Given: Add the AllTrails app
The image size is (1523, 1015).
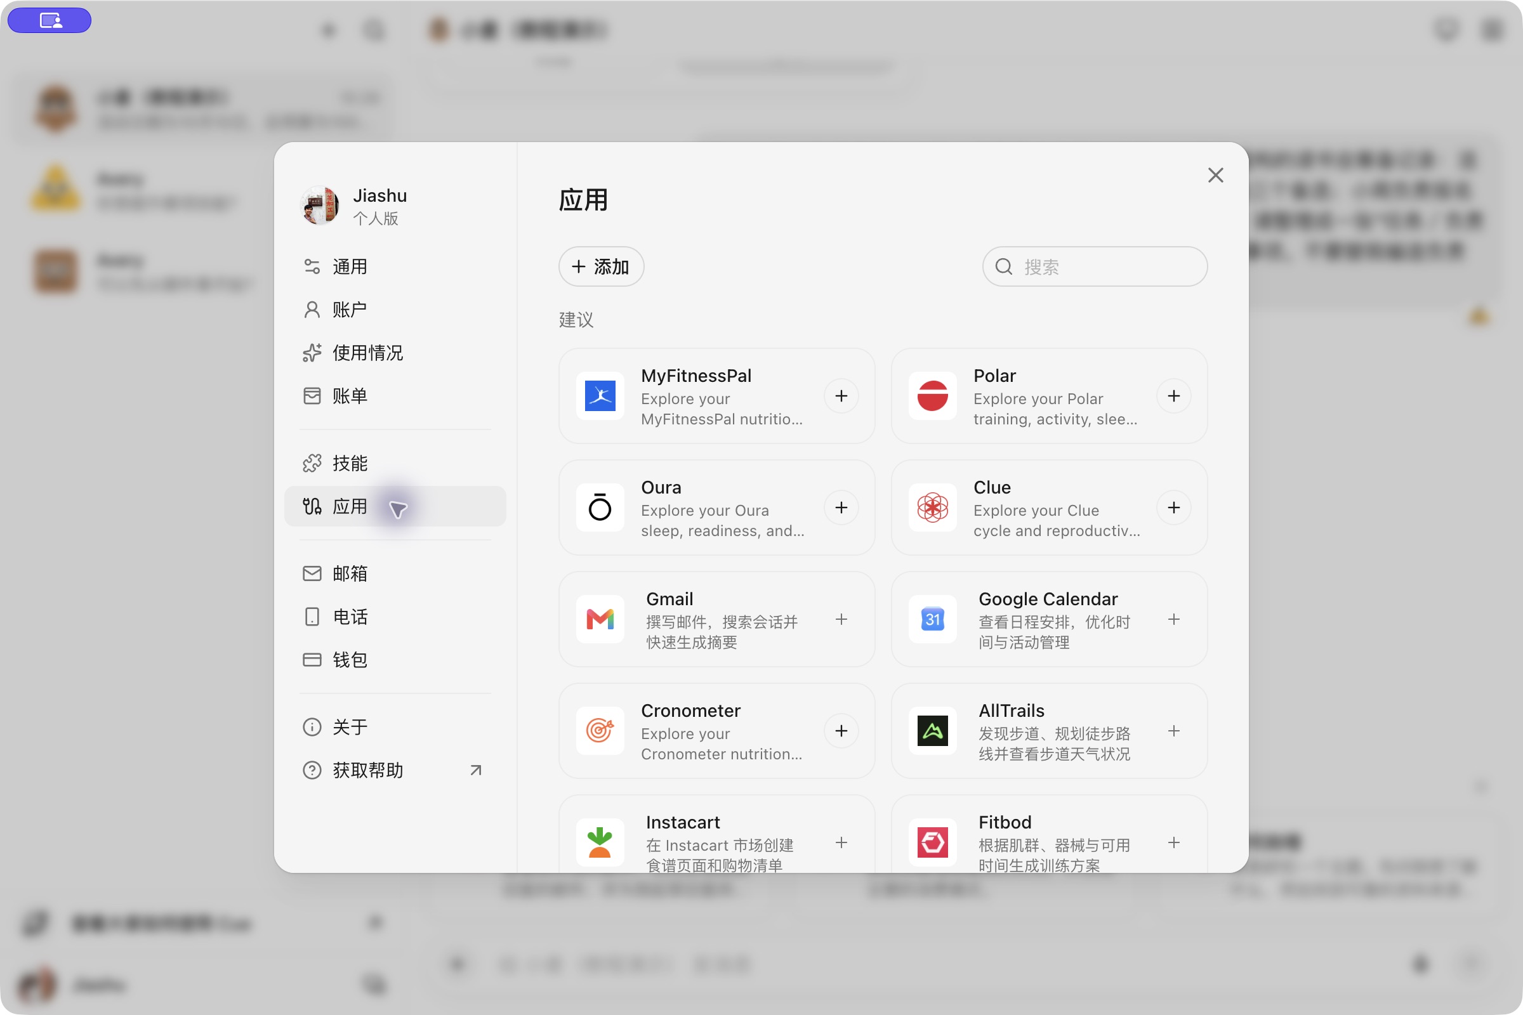Looking at the screenshot, I should [x=1173, y=731].
